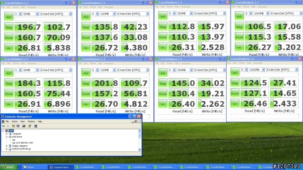Click Computer Management scrollbar up arrow
Screen dimensions: 303x170
point(140,131)
